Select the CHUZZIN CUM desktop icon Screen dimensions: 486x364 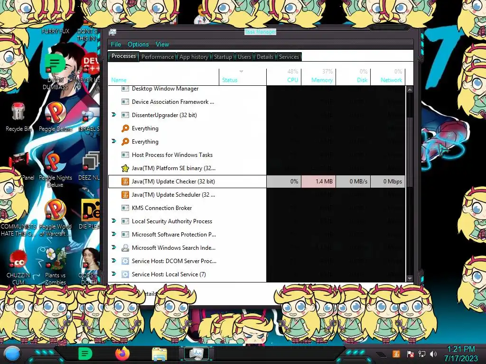pos(19,267)
